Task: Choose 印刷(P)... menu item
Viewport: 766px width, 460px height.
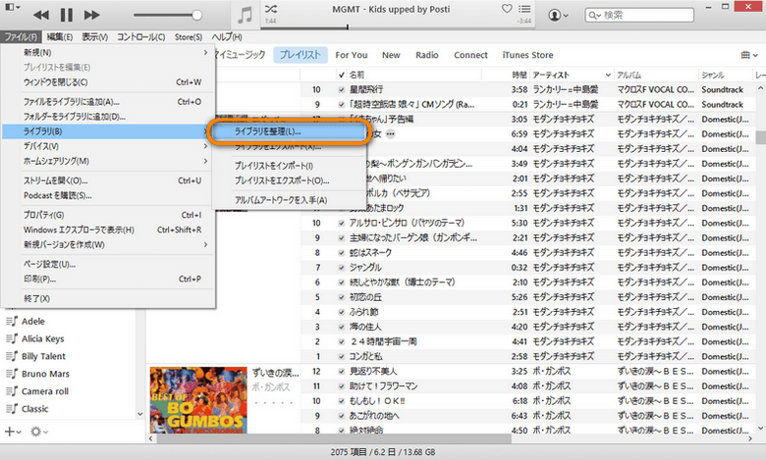Action: [108, 279]
